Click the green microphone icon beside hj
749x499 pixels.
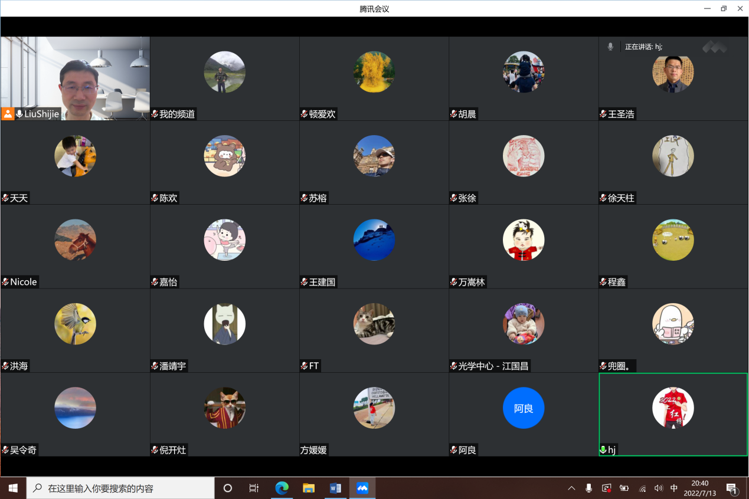(603, 450)
